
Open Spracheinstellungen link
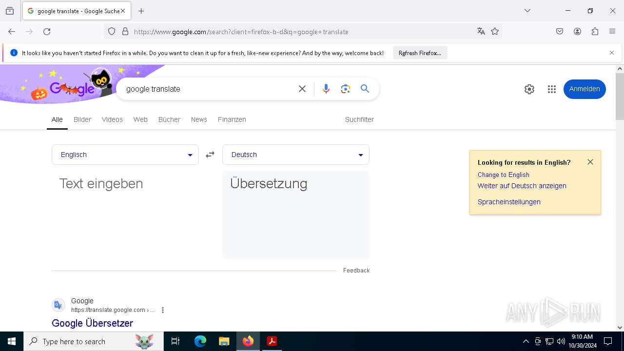[x=509, y=202]
